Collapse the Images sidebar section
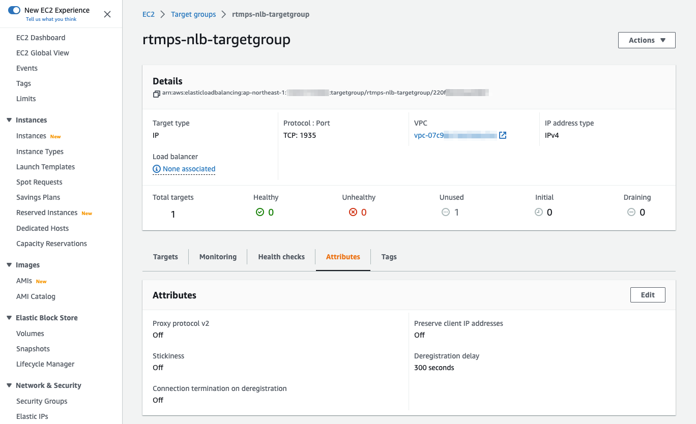 pyautogui.click(x=9, y=265)
